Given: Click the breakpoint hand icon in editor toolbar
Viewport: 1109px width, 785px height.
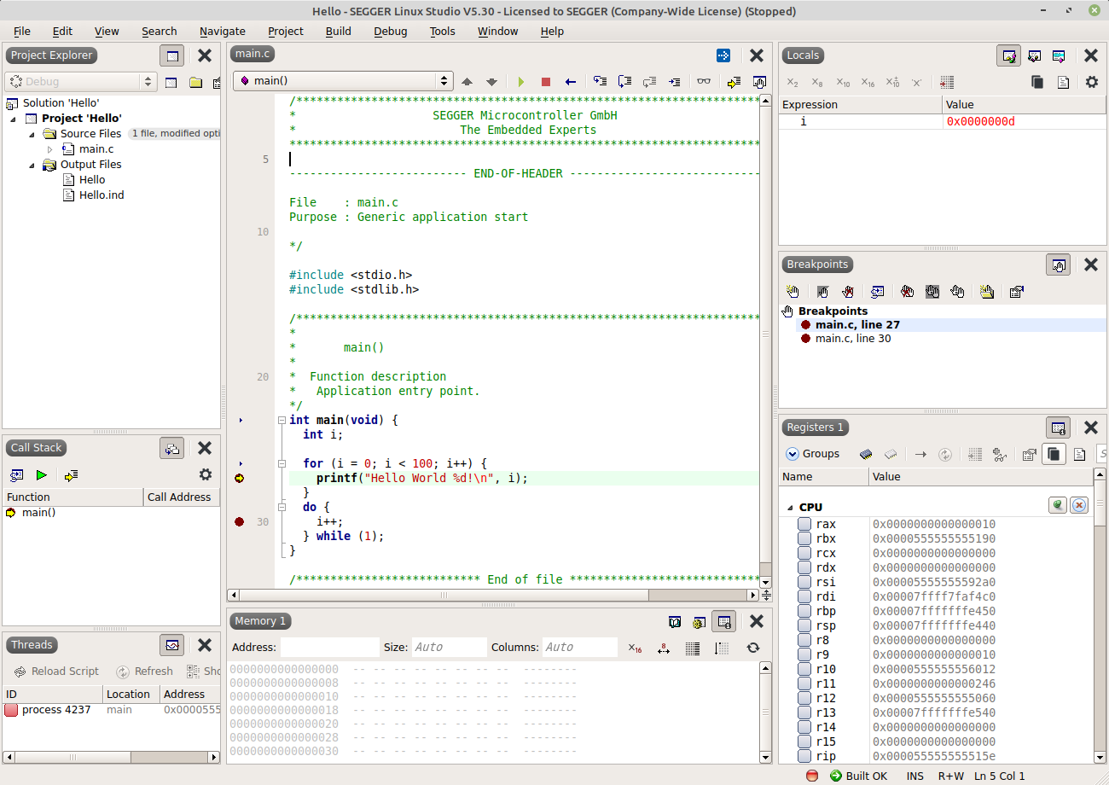Looking at the screenshot, I should click(759, 82).
